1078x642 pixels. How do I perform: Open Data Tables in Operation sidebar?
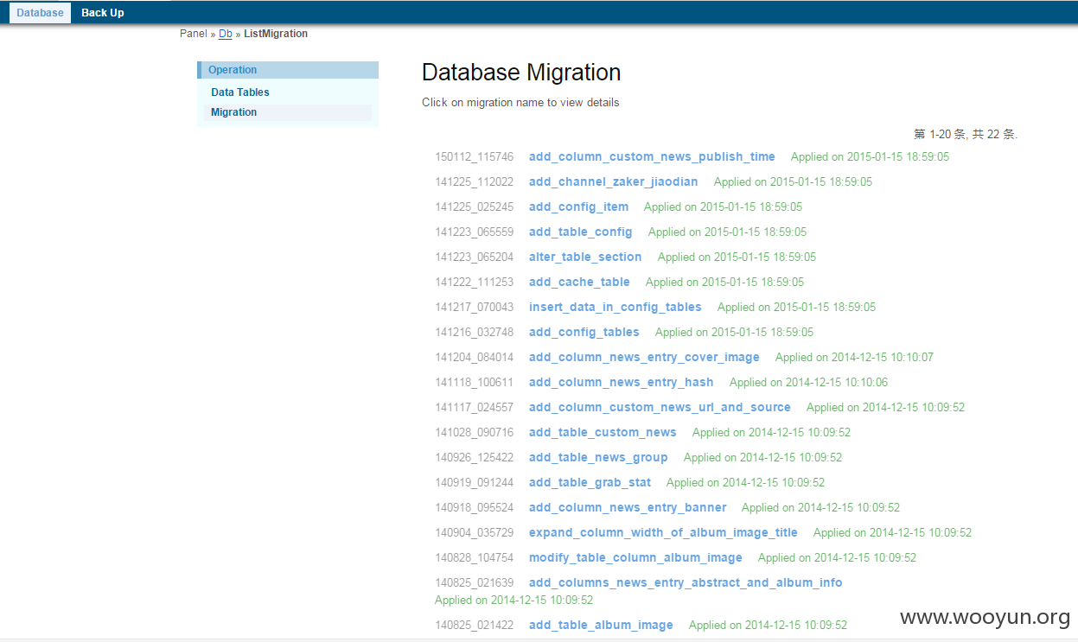coord(240,92)
